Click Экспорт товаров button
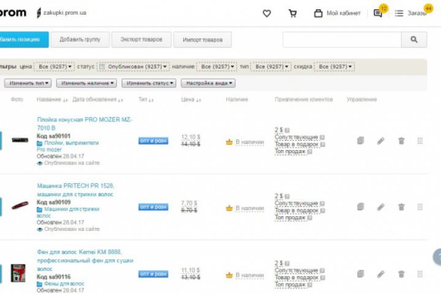 click(x=141, y=40)
